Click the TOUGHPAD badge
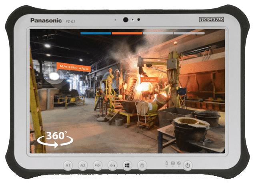The height and width of the screenshot is (193, 256). 211,20
